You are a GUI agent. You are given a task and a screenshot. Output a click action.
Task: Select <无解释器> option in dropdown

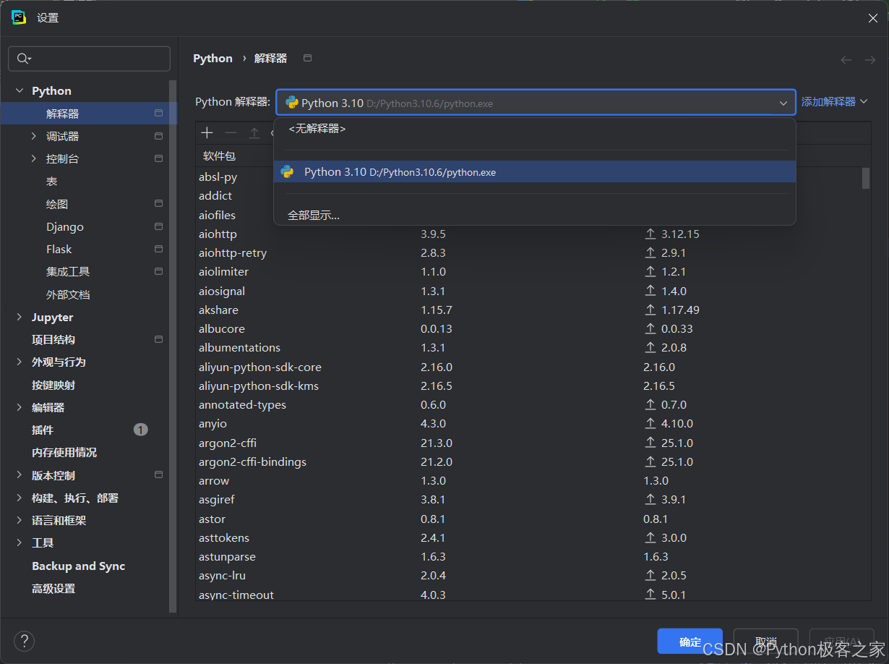535,129
